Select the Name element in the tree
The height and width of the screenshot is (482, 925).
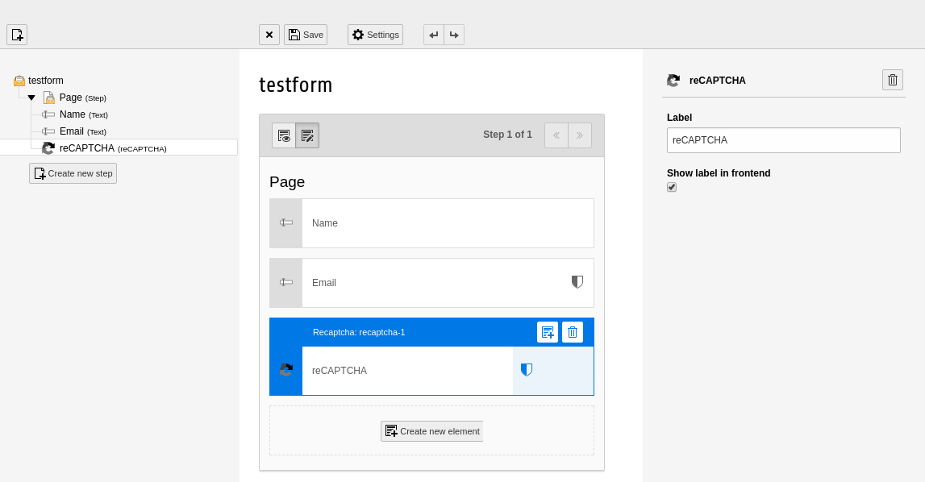(72, 114)
